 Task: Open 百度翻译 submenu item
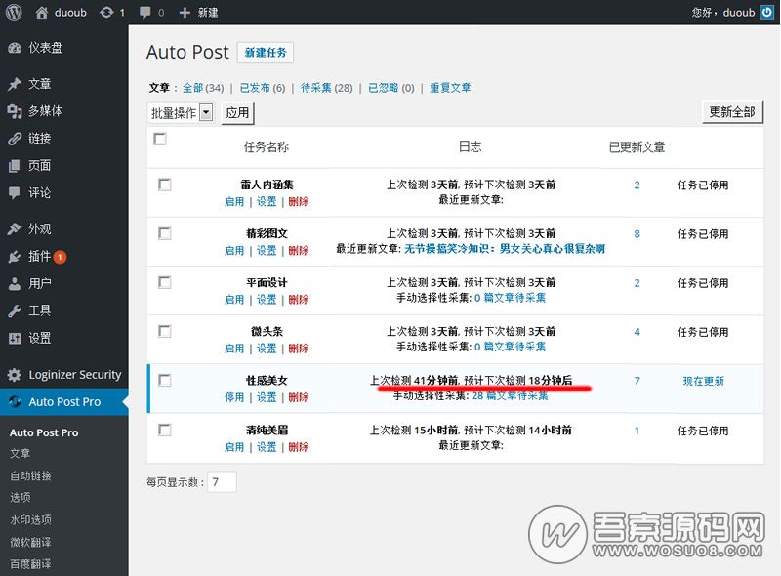[x=30, y=564]
